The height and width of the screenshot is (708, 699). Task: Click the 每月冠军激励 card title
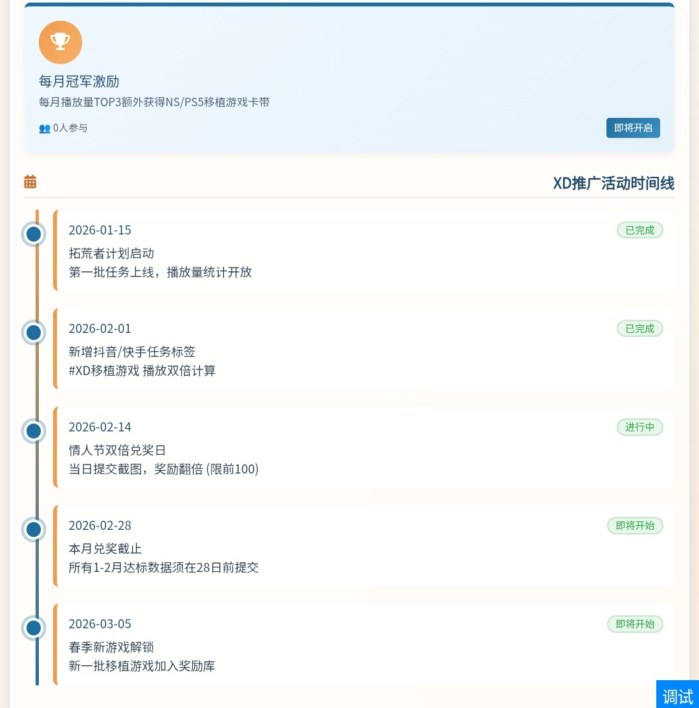(x=78, y=82)
